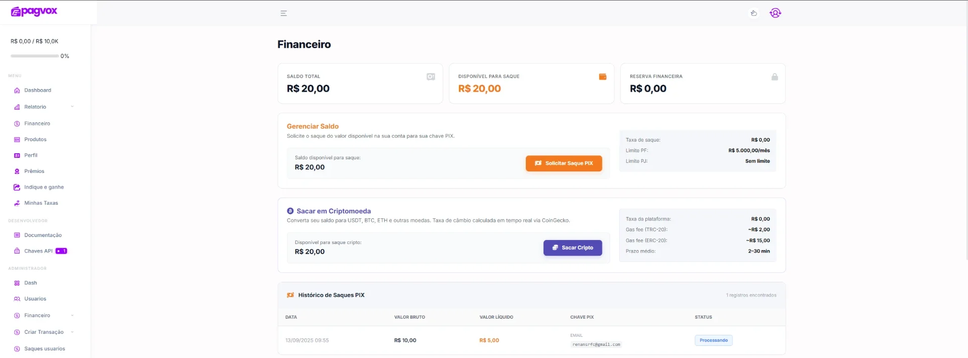Click the ~R$ 15,00 ERC-20 gas fee
This screenshot has width=968, height=358.
(x=758, y=241)
